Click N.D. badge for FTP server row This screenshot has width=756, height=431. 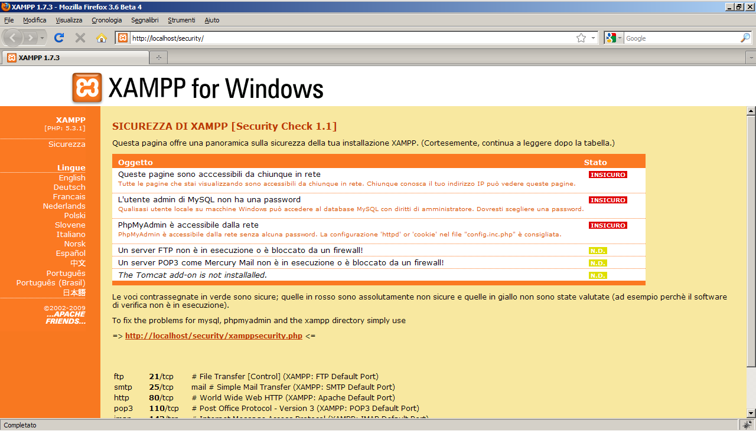(x=598, y=251)
